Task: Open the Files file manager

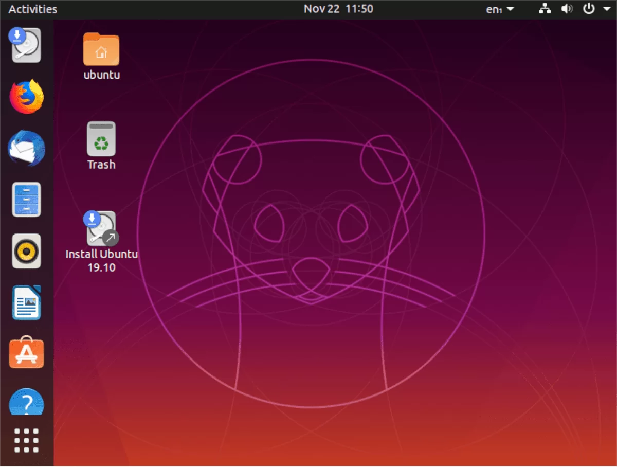Action: [x=26, y=200]
